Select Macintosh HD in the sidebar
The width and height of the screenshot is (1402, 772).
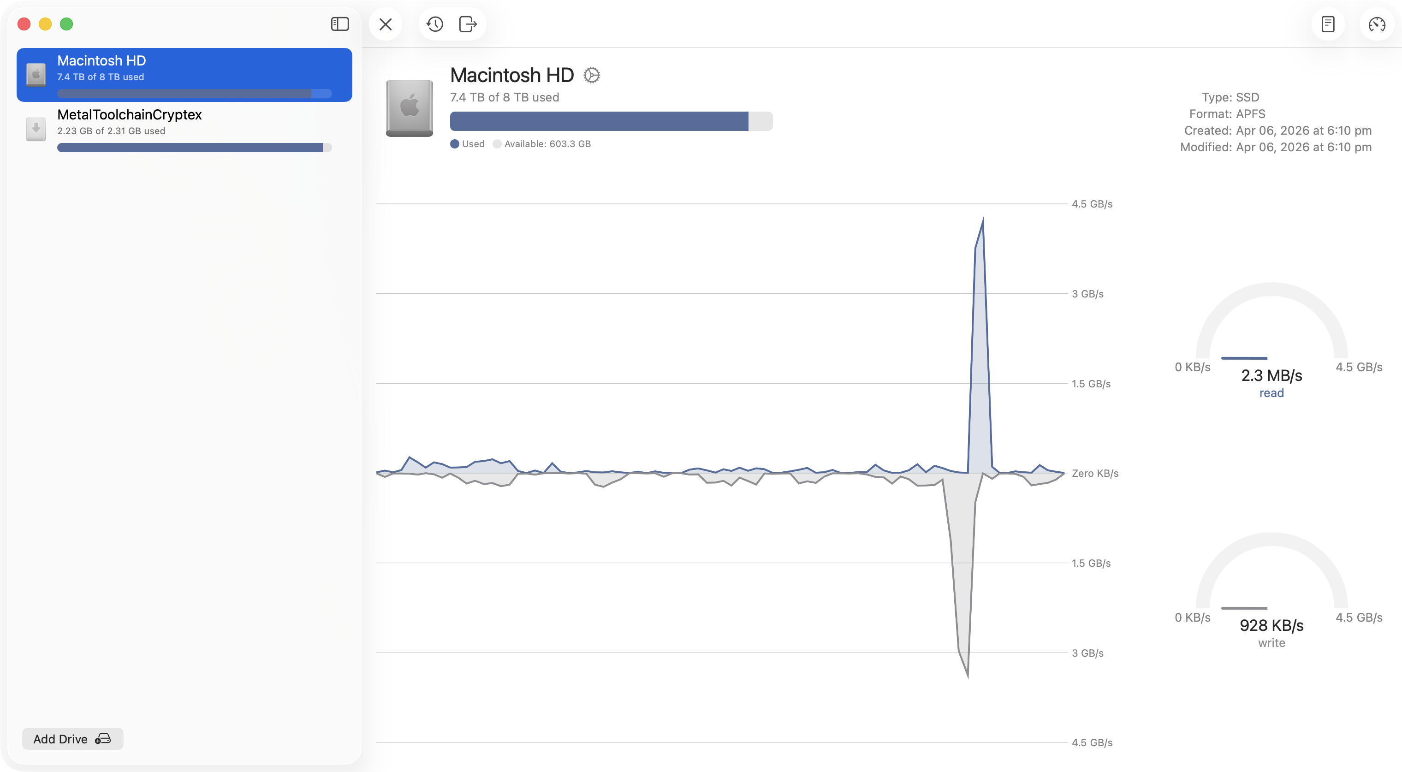(184, 75)
